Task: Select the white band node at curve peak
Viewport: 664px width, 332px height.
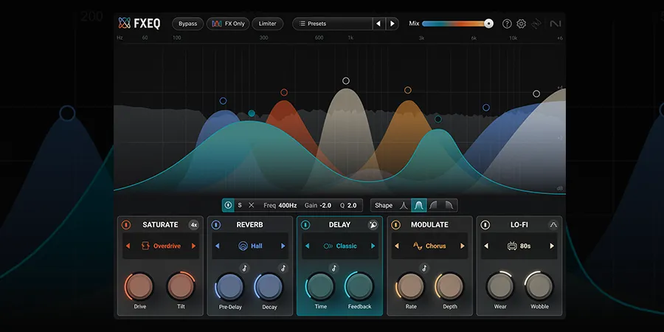Action: click(x=346, y=81)
